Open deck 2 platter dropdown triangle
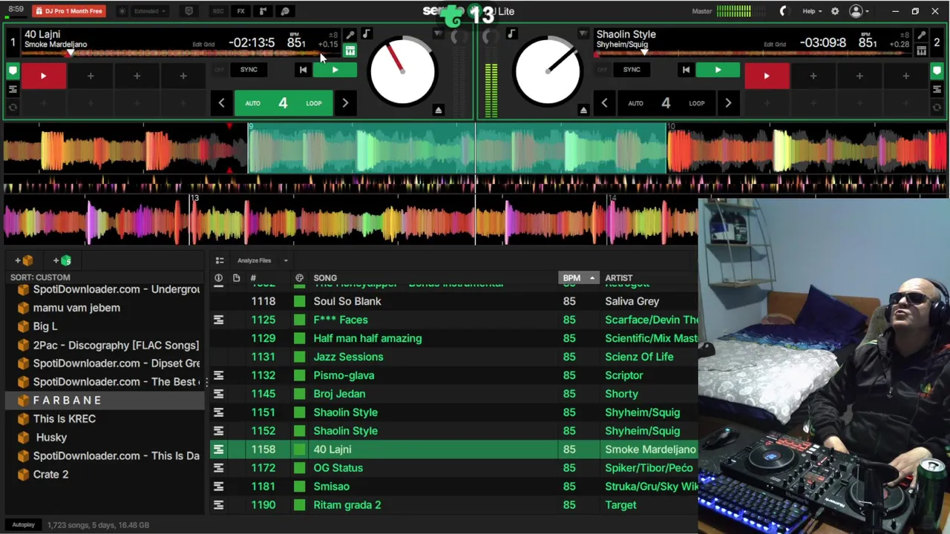Viewport: 950px width, 534px height. pyautogui.click(x=583, y=34)
